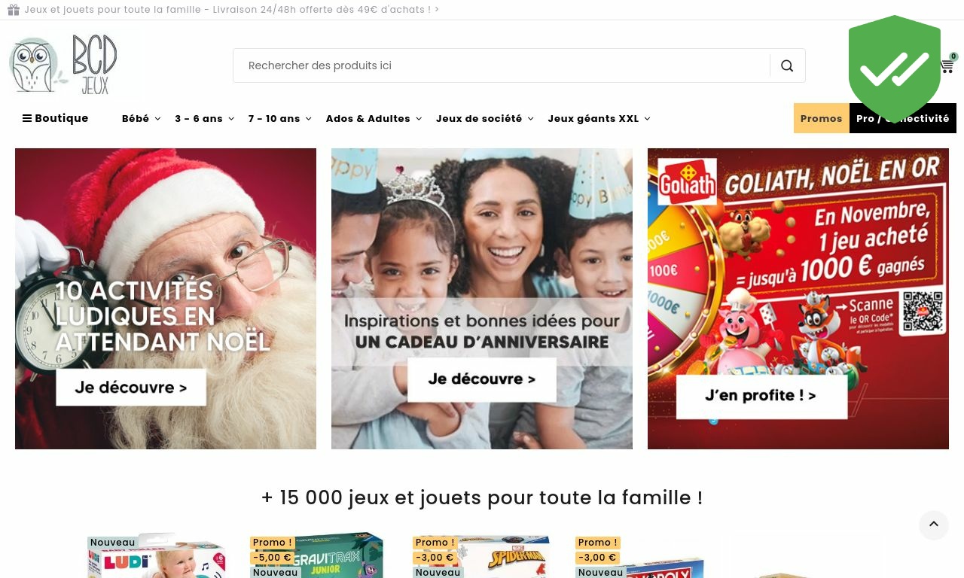Open the Pro / Collectivité section
The image size is (964, 578).
[903, 118]
